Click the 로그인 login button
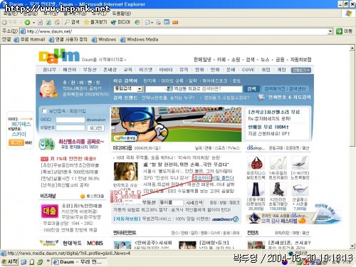The width and height of the screenshot is (356, 267). pyautogui.click(x=96, y=128)
